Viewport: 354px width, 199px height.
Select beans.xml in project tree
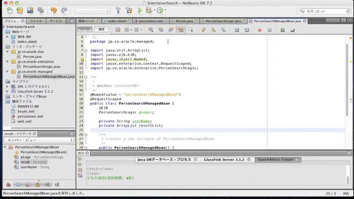[26, 111]
